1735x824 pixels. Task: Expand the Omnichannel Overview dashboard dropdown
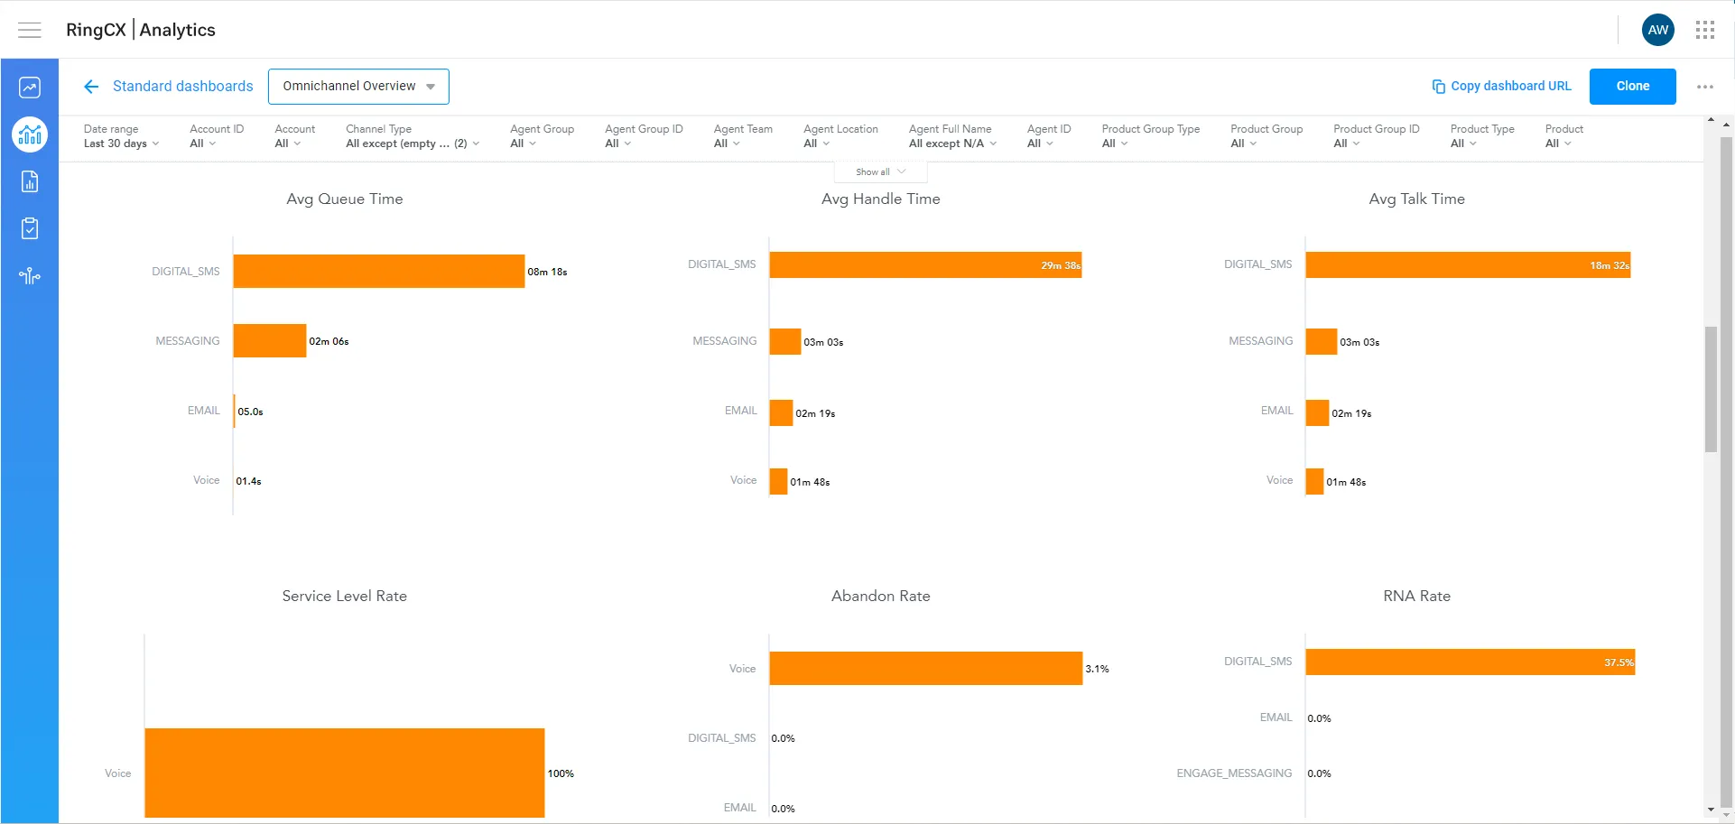click(x=358, y=87)
